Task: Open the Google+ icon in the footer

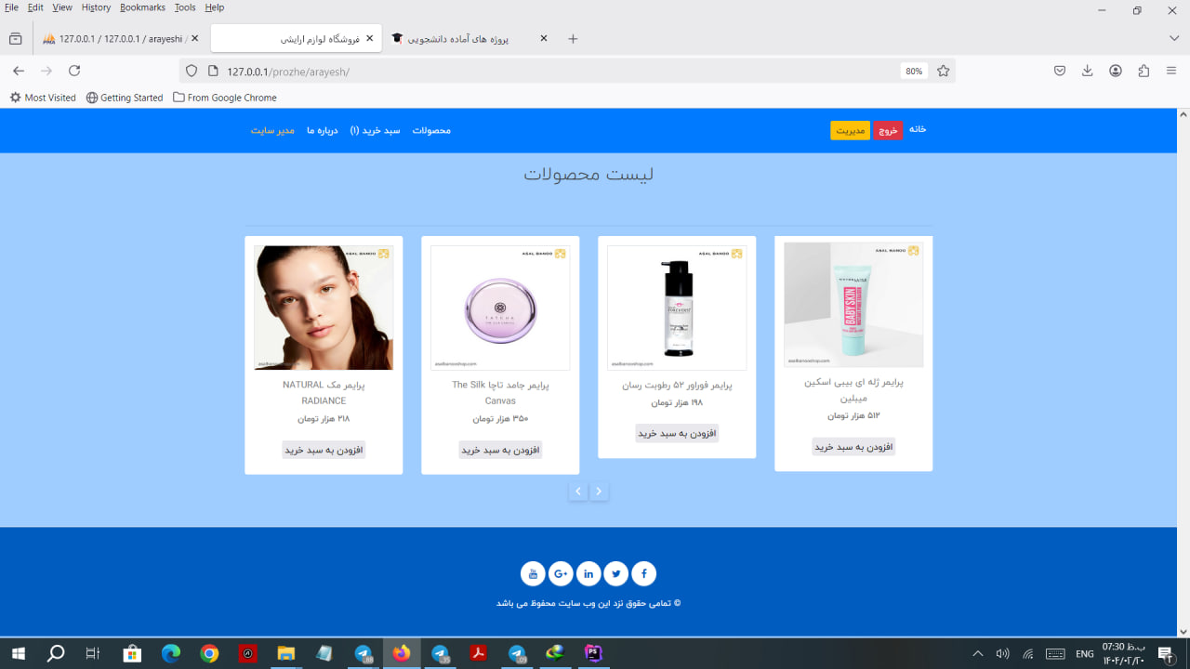Action: click(x=561, y=573)
